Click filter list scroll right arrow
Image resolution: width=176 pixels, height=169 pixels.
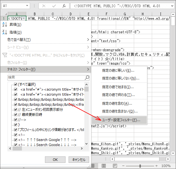pyautogui.click(x=82, y=149)
